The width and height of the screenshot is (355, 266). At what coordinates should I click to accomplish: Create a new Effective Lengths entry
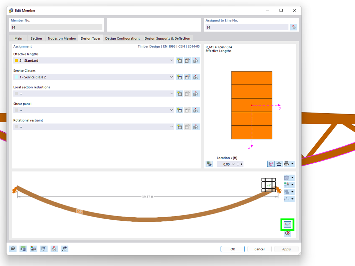(x=179, y=60)
